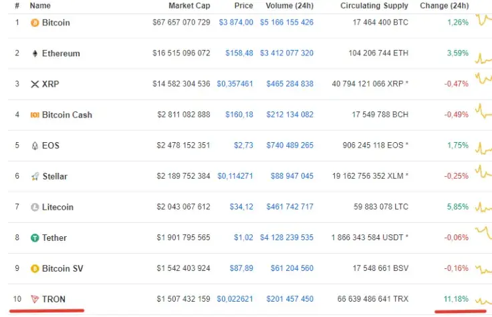
Task: Sort by Circulating Supply column header
Action: (374, 5)
